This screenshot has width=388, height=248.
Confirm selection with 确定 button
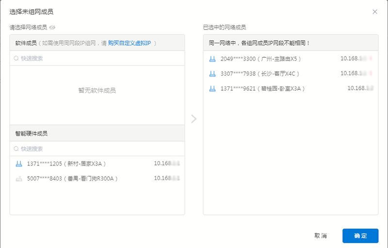(x=360, y=236)
